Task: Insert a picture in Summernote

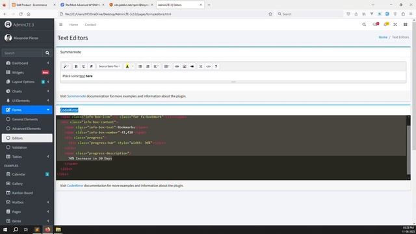Action: coord(185,66)
